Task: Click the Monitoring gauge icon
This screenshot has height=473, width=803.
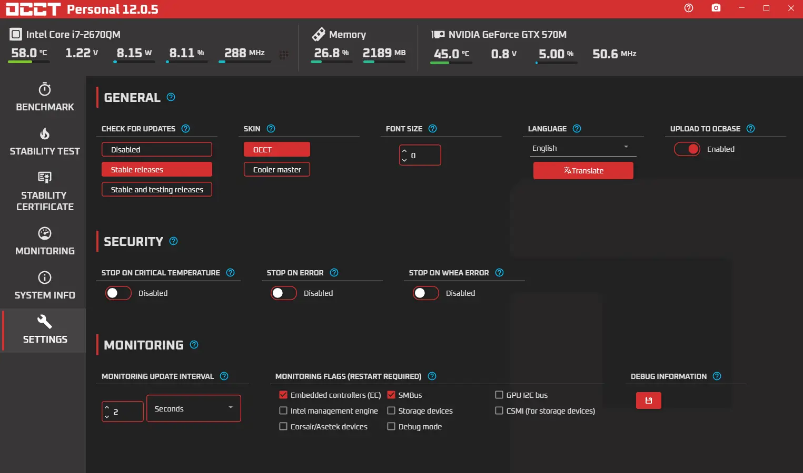Action: pyautogui.click(x=45, y=233)
